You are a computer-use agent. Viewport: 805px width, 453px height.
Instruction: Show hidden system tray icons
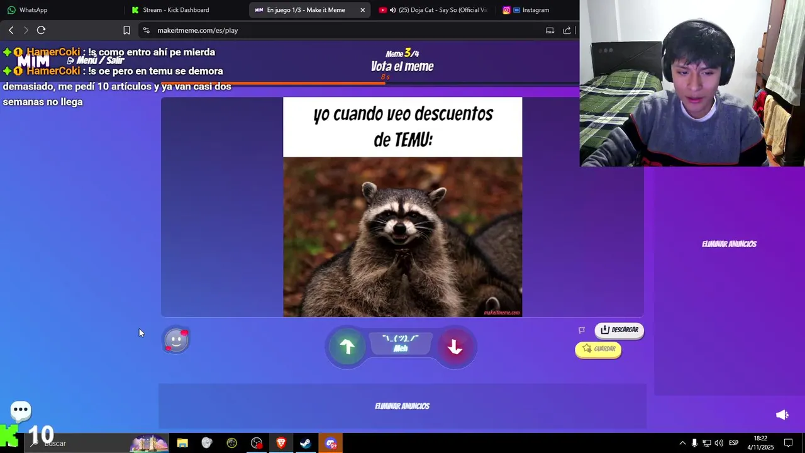click(x=682, y=443)
